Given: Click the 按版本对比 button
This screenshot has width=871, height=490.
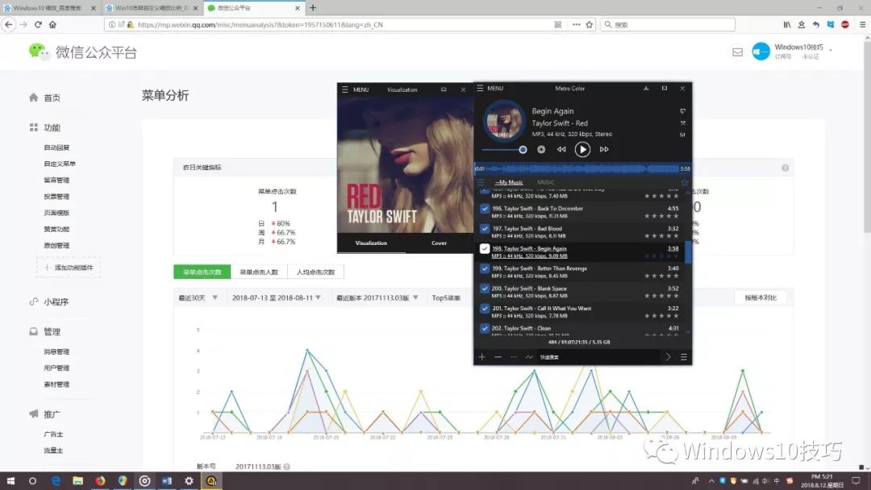Looking at the screenshot, I should click(x=761, y=297).
